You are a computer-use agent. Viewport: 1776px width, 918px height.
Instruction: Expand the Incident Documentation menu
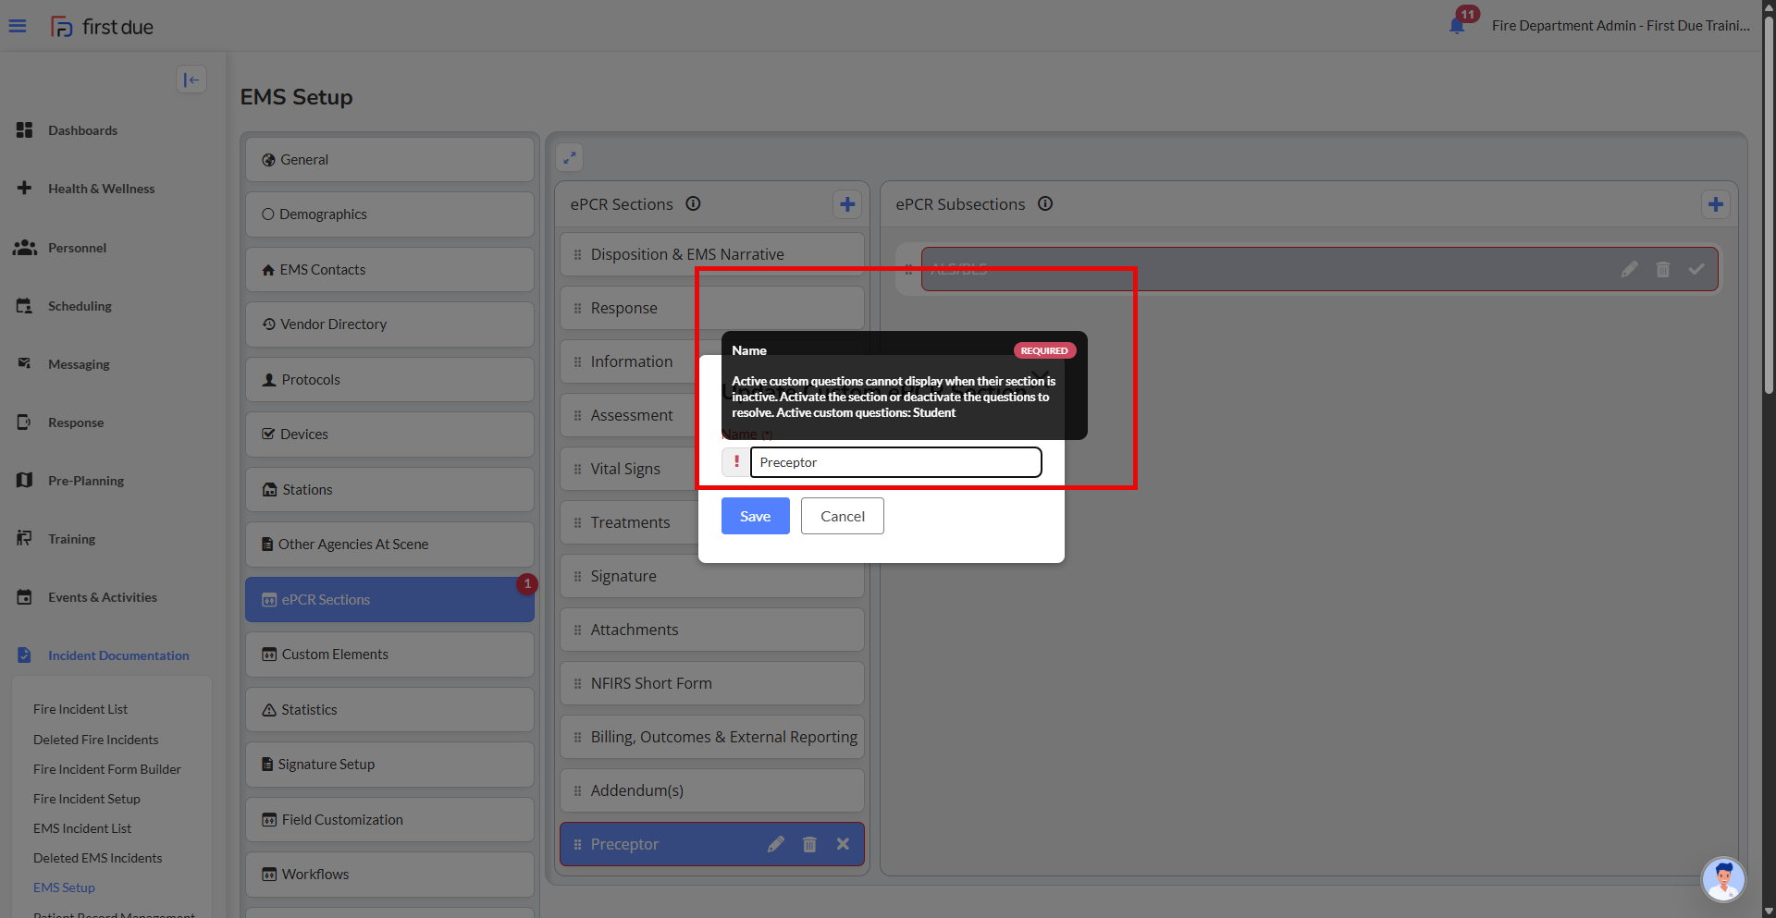117,655
